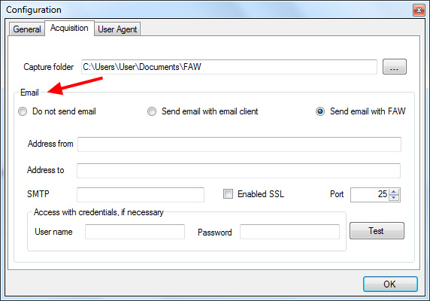Click the Port number field

coord(370,195)
